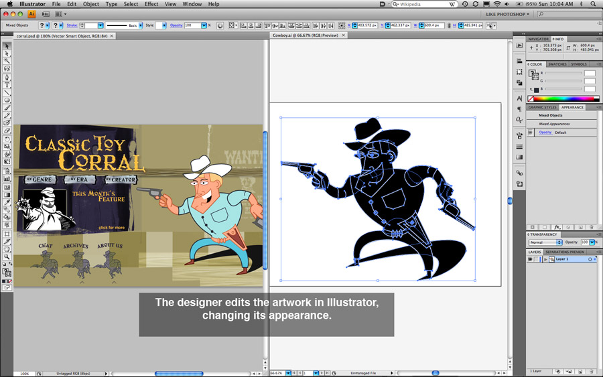
Task: Open the Character panel icon in dock
Action: [x=519, y=98]
